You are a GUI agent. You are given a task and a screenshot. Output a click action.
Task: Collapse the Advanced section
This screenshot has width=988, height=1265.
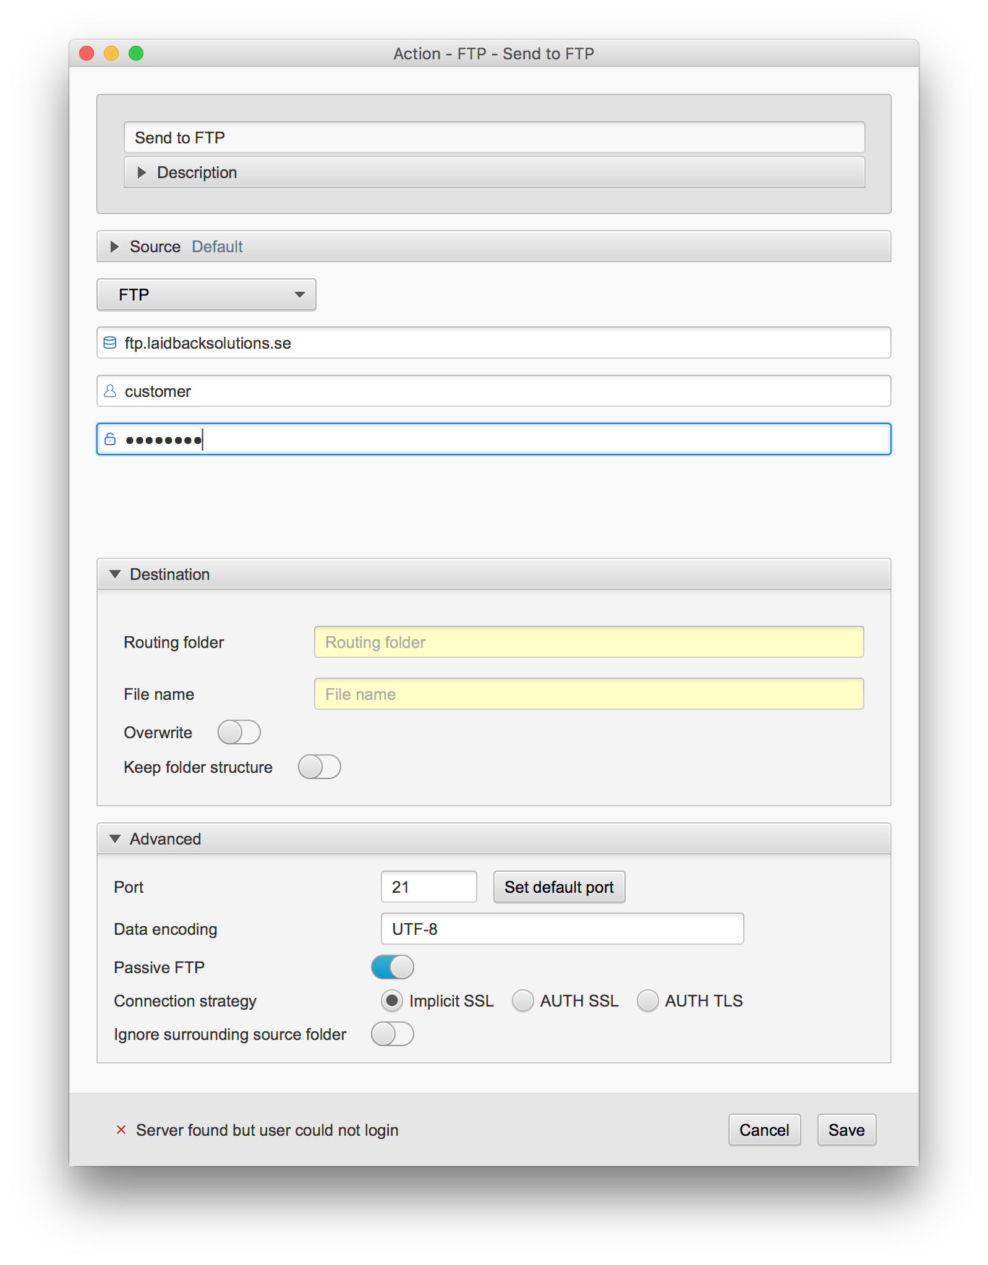(x=494, y=839)
